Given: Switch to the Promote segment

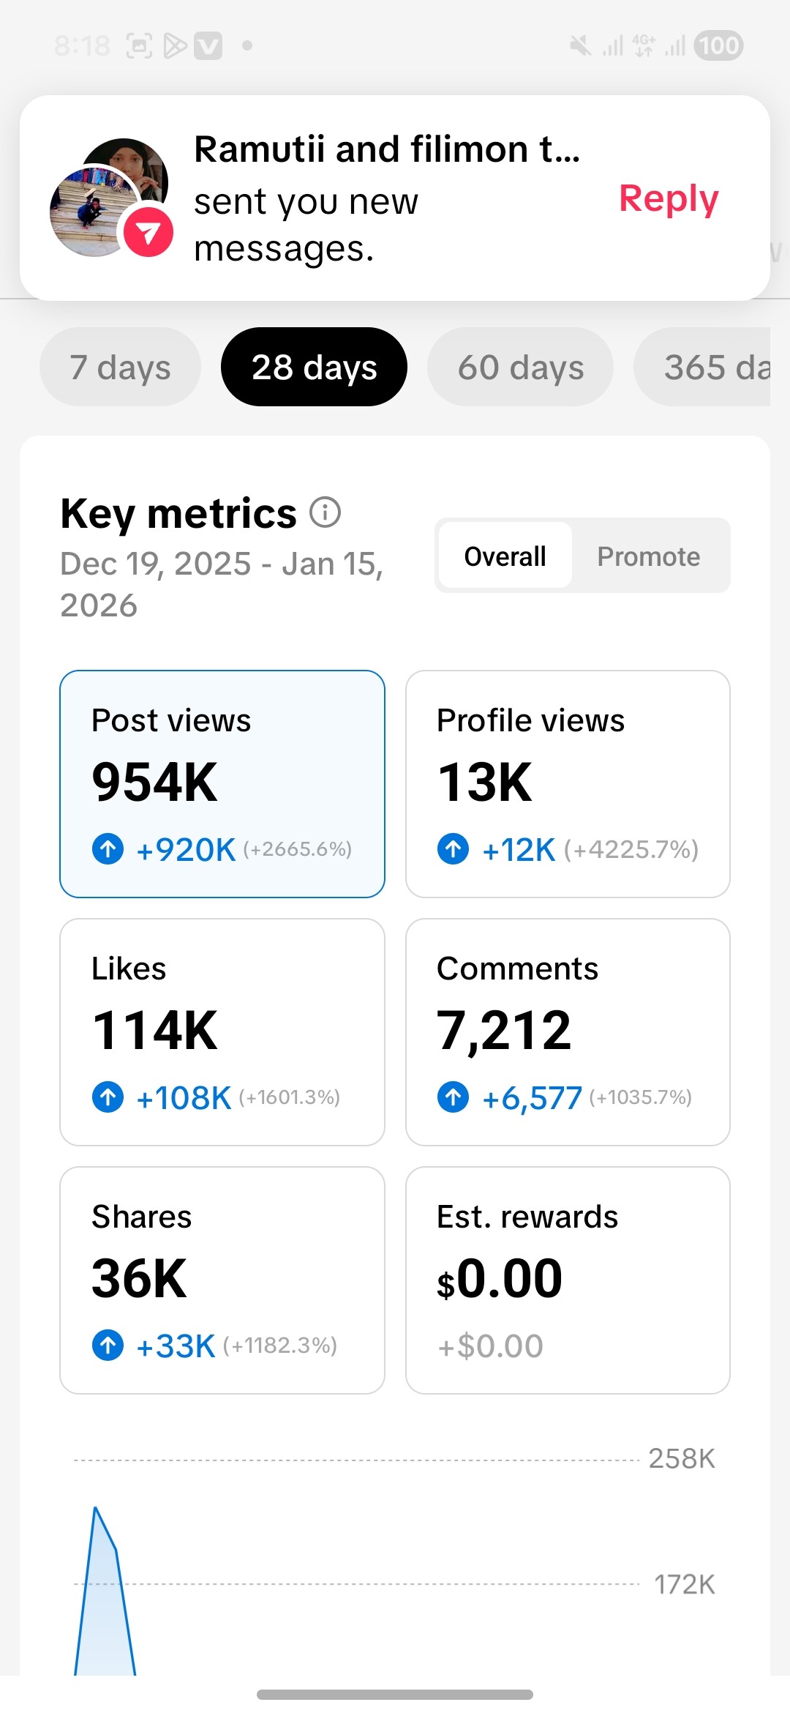Looking at the screenshot, I should click(648, 556).
